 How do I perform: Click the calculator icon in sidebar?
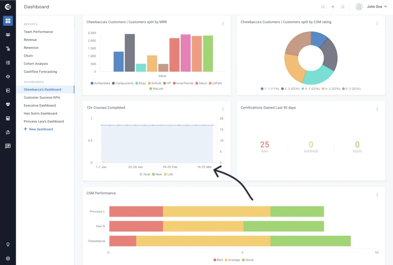coord(8,118)
